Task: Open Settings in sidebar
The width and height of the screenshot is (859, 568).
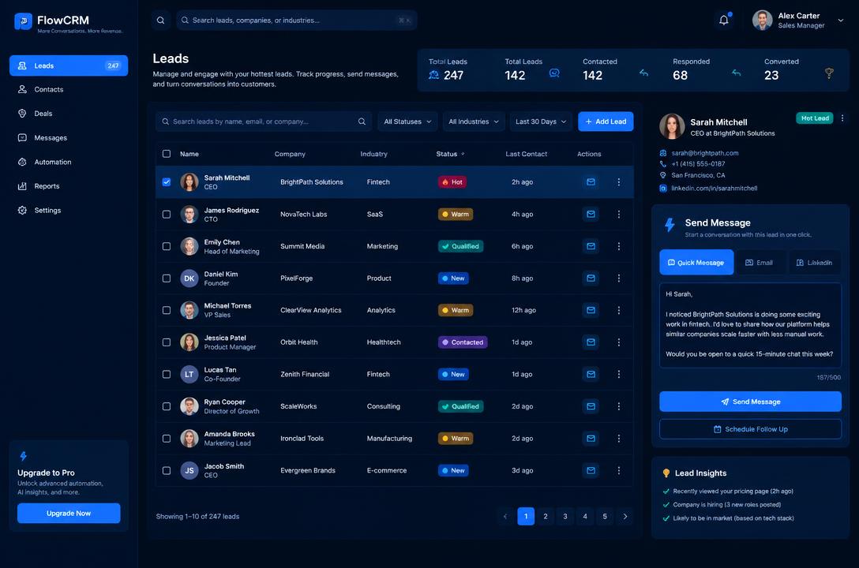Action: [69, 210]
